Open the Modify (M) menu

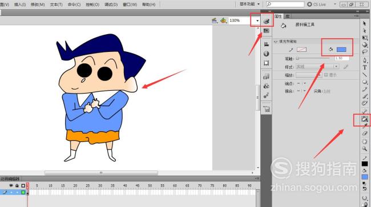click(38, 5)
